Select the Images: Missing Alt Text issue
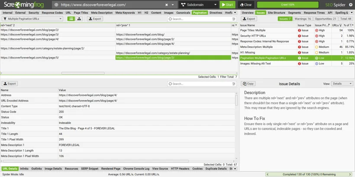The height and width of the screenshot is (177, 355). 297,63
